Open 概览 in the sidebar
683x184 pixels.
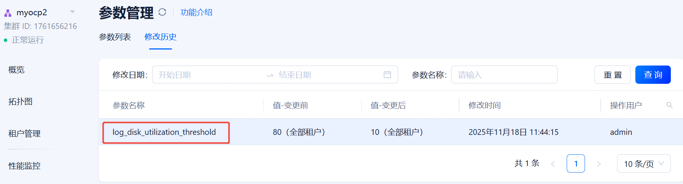pyautogui.click(x=16, y=70)
